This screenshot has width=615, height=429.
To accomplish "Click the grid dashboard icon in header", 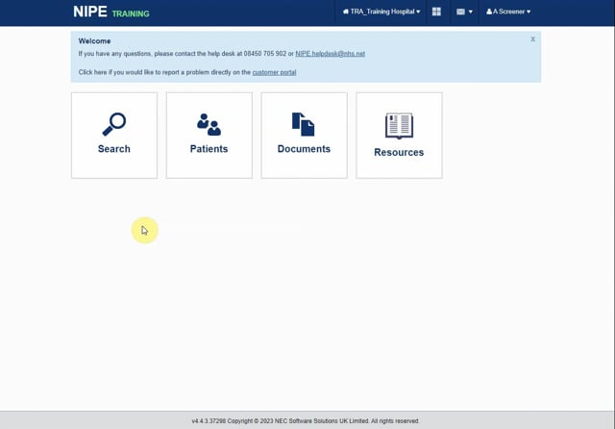I will [436, 12].
